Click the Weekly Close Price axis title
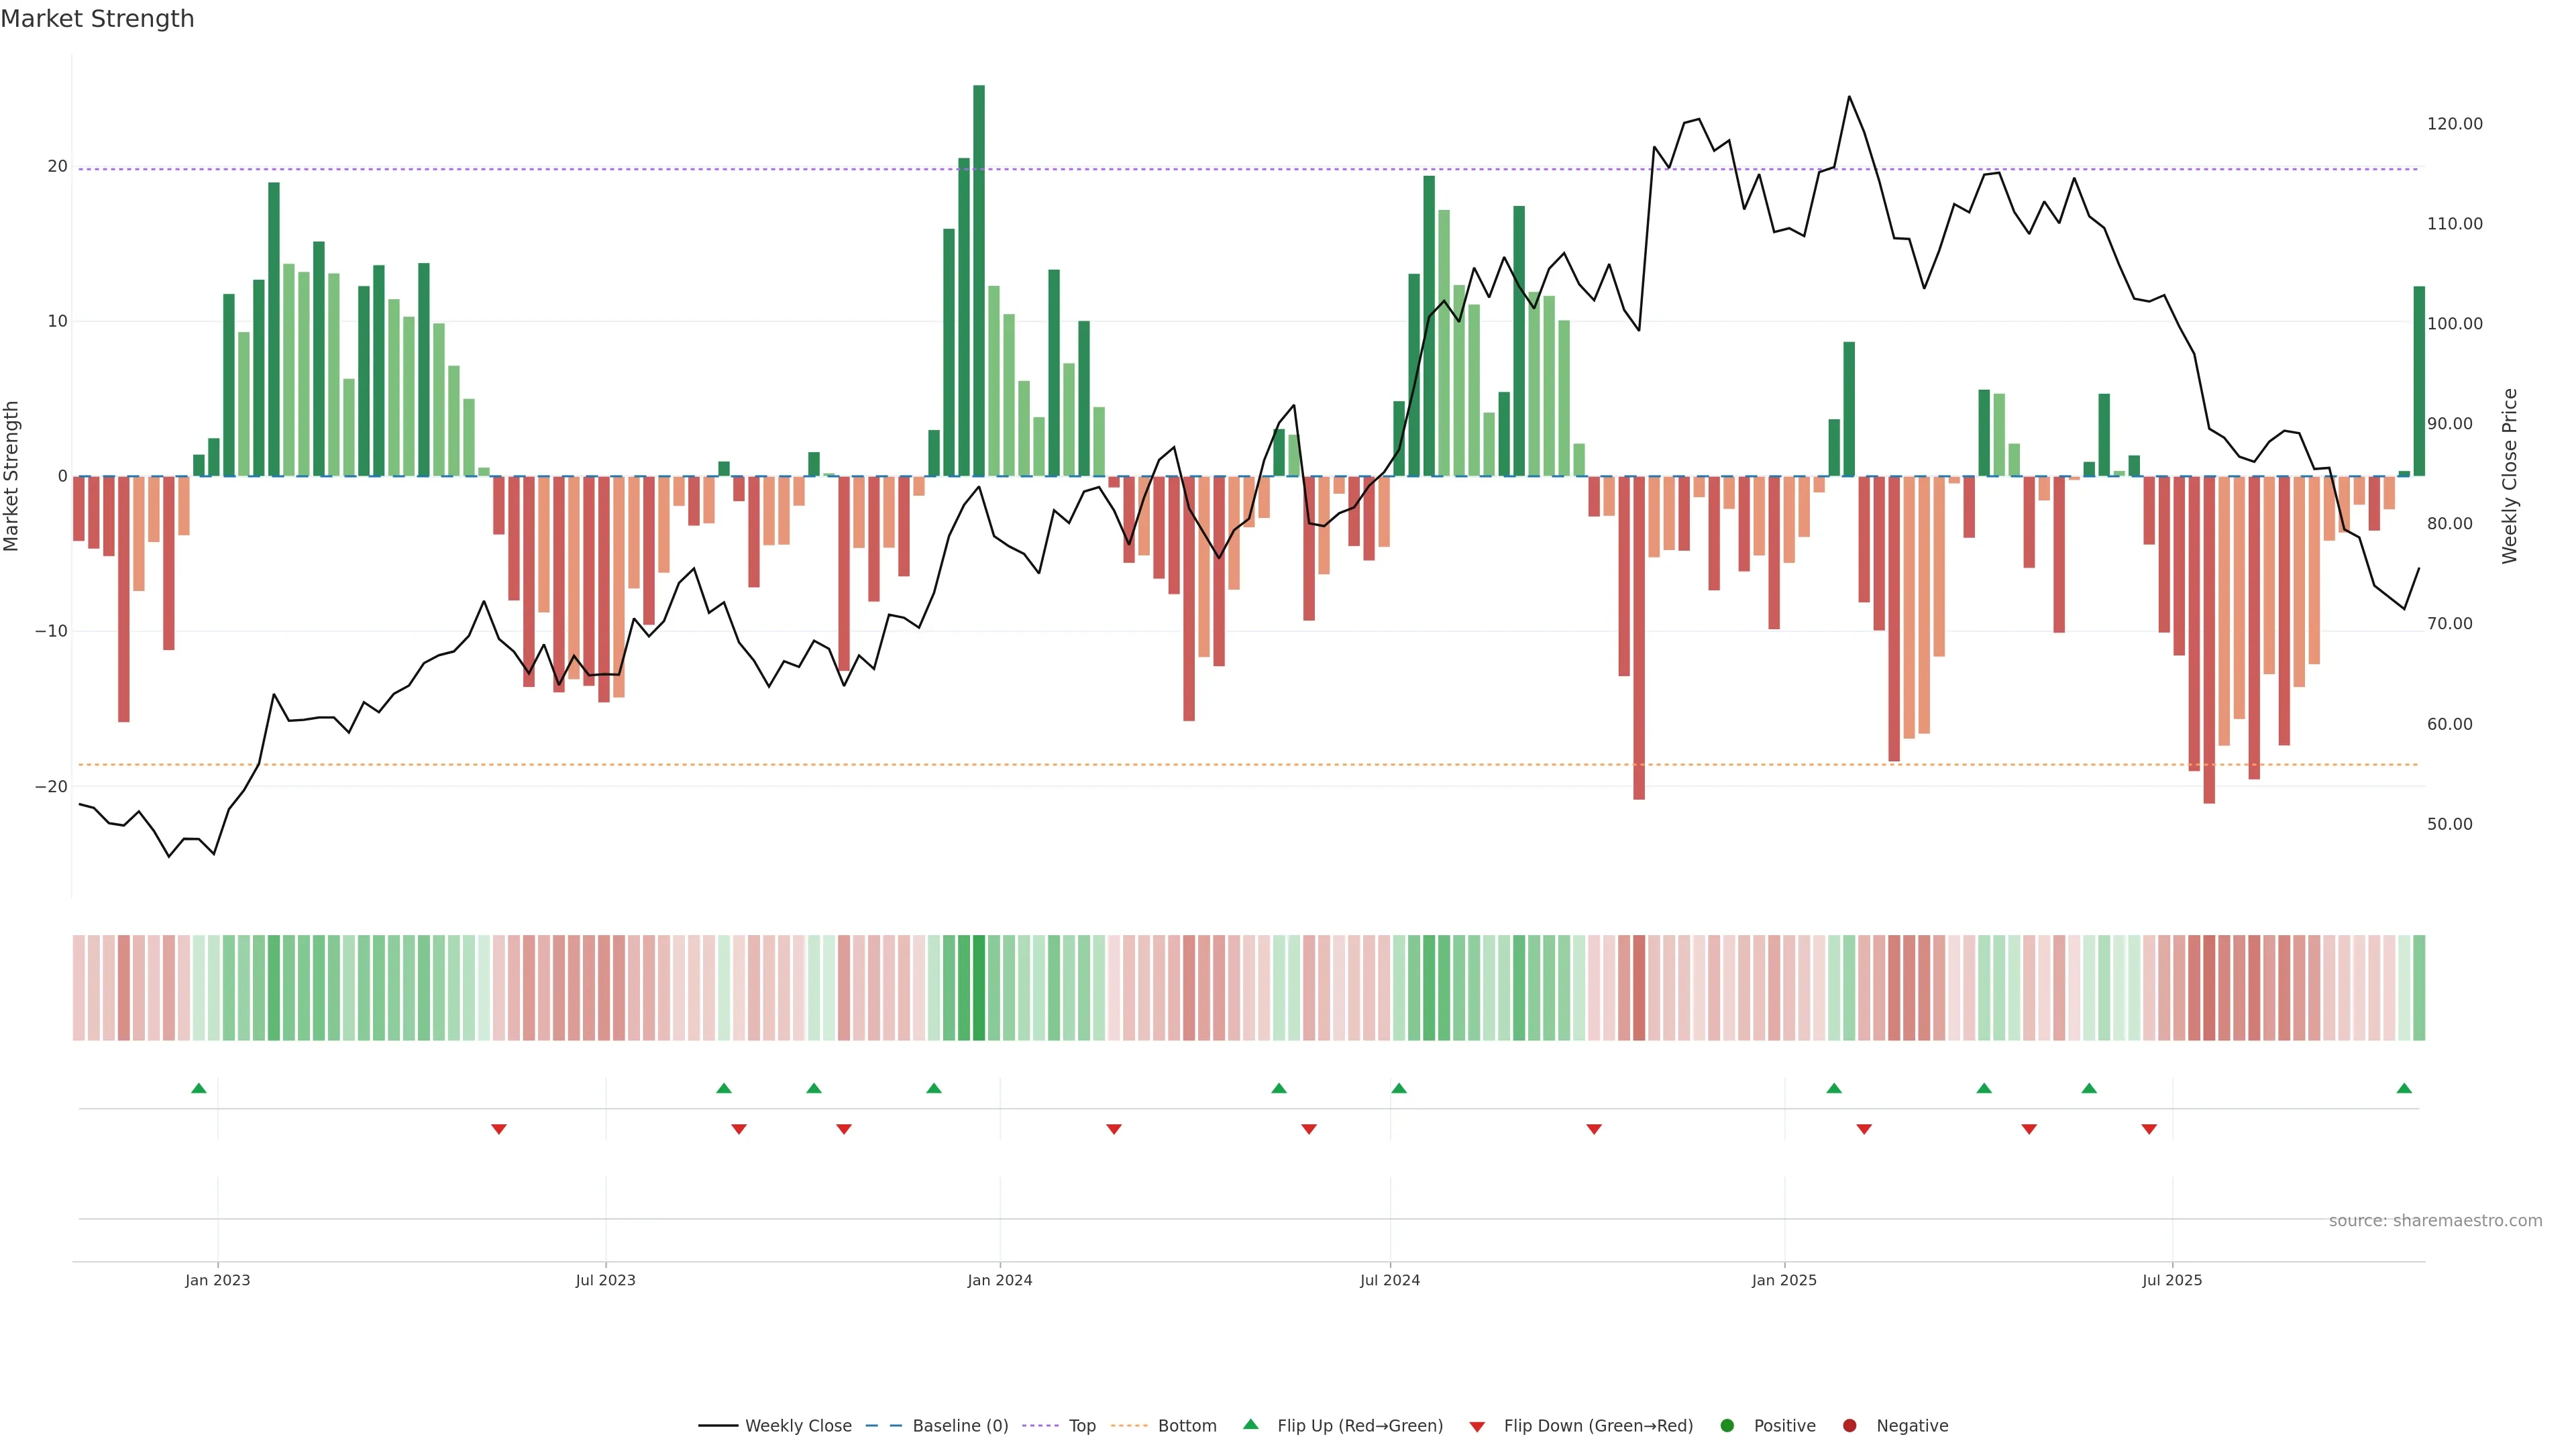The height and width of the screenshot is (1449, 2576). tap(2510, 476)
